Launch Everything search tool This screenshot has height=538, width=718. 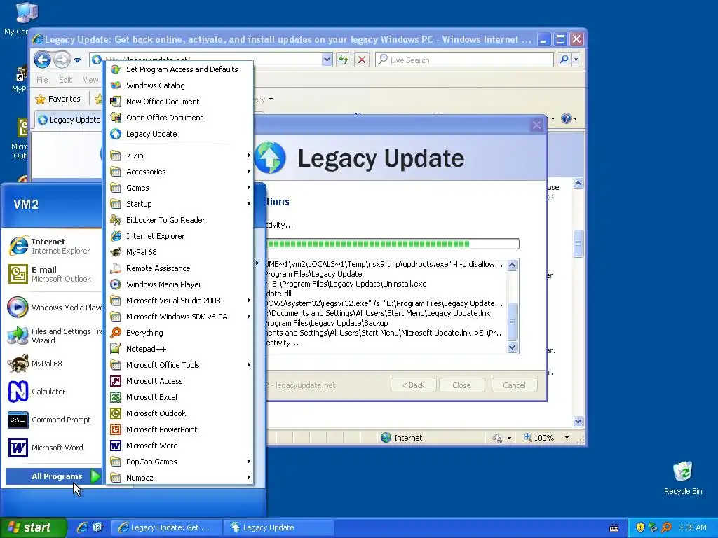coord(179,333)
